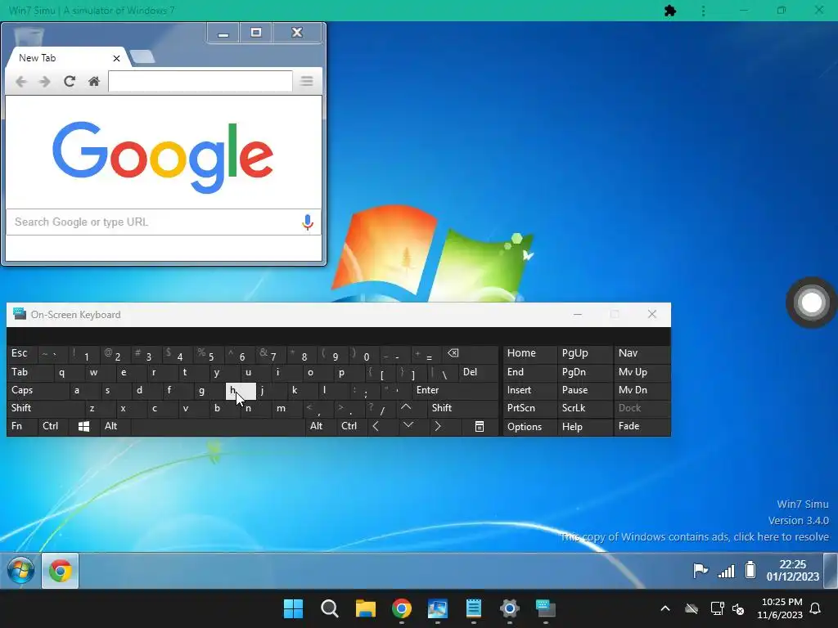This screenshot has width=838, height=628.
Task: Open notifications bell in system tray
Action: (816, 608)
